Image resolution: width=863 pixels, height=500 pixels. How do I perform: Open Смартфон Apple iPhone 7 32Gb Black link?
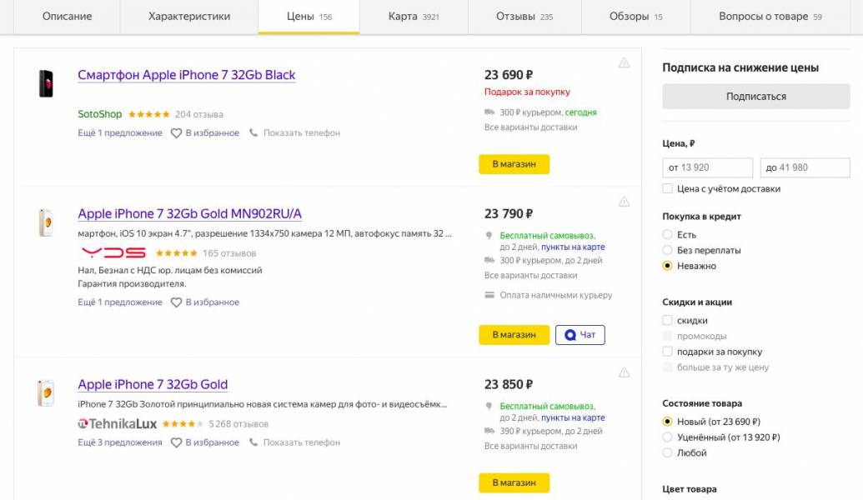click(187, 75)
